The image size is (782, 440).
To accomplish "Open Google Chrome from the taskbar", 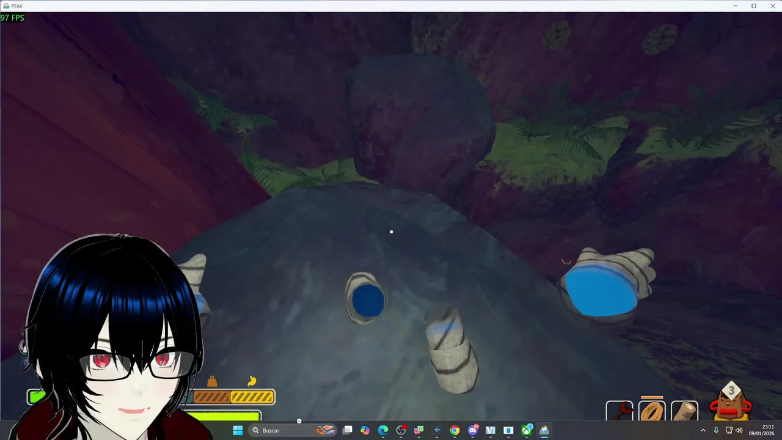I will click(x=455, y=430).
